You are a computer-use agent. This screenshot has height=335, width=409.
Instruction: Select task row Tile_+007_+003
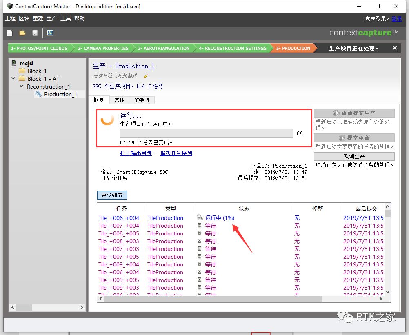[241, 249]
